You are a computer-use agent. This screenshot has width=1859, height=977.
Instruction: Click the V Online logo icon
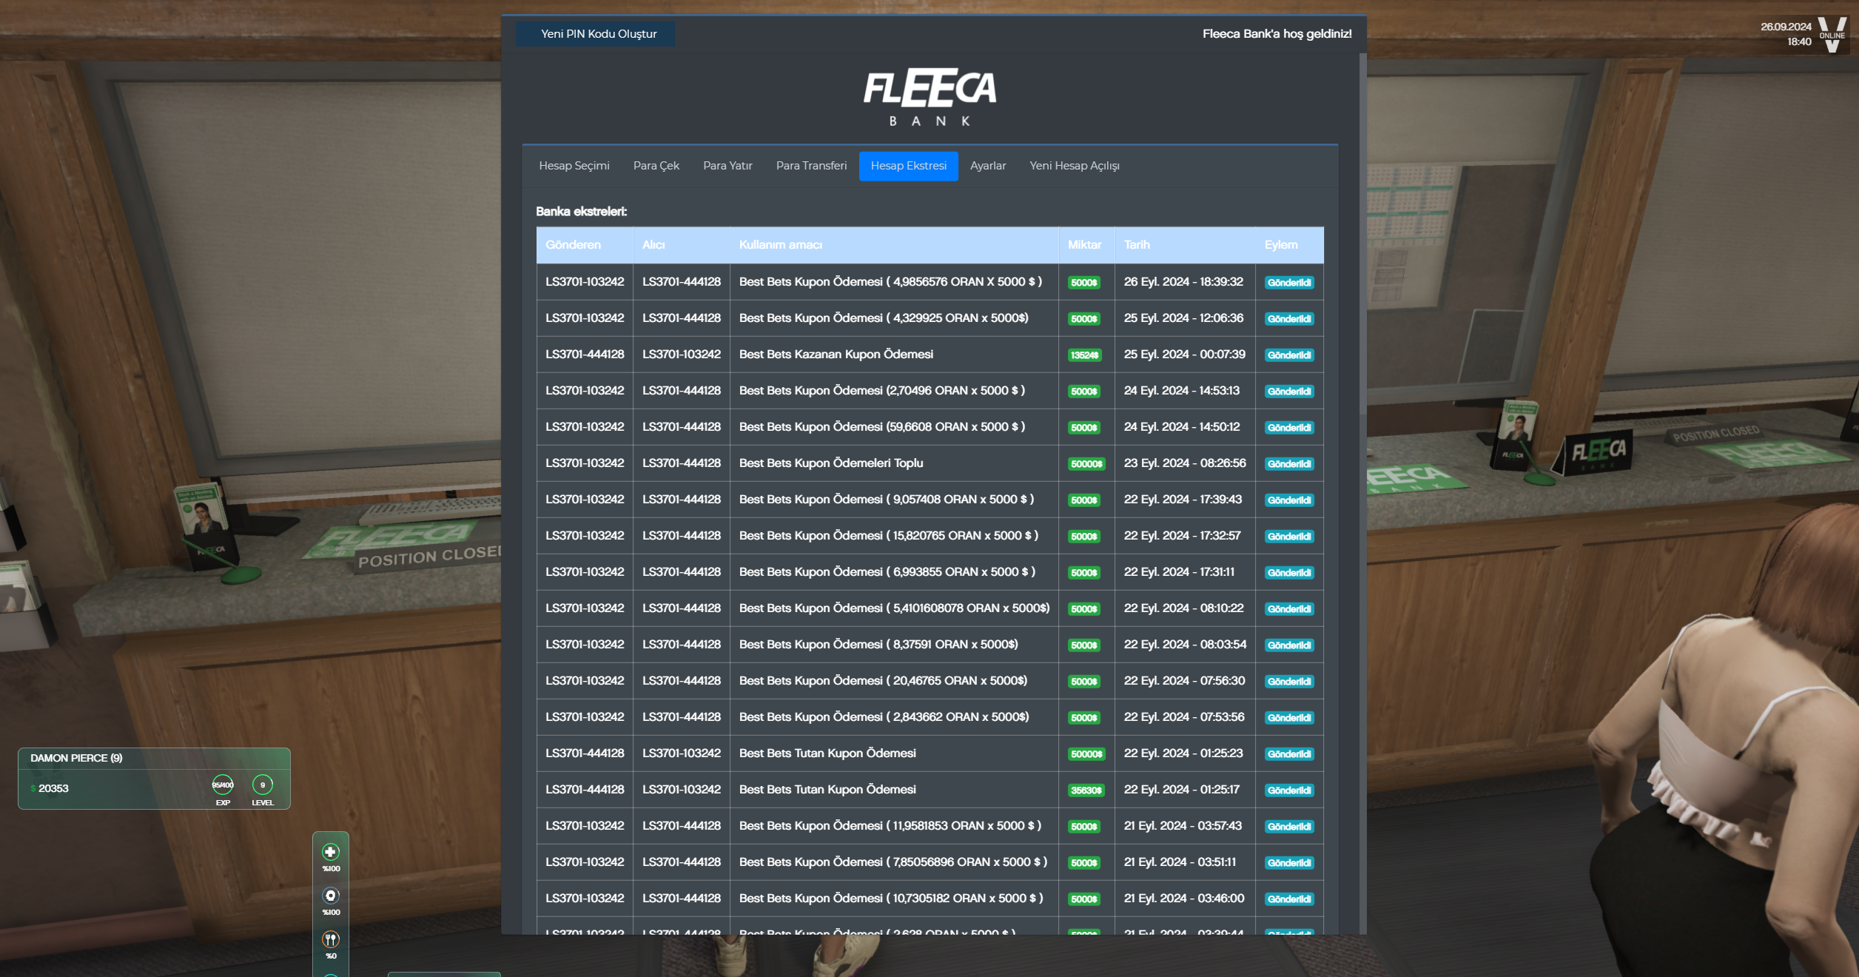pyautogui.click(x=1832, y=34)
